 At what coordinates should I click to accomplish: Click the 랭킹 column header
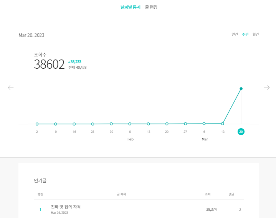pyautogui.click(x=40, y=194)
